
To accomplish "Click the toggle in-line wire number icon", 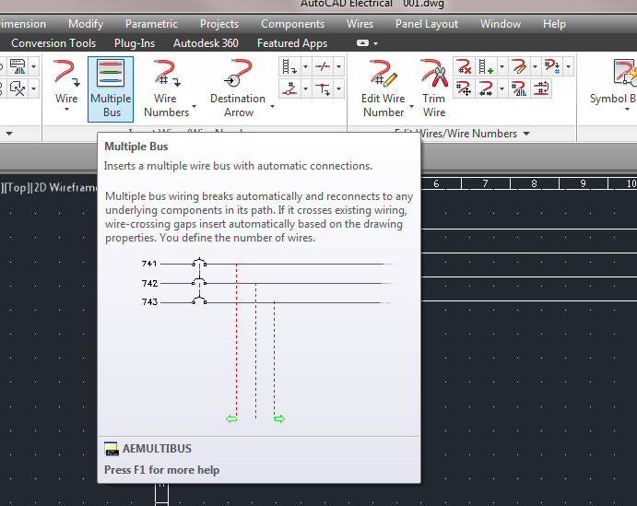I will point(541,88).
